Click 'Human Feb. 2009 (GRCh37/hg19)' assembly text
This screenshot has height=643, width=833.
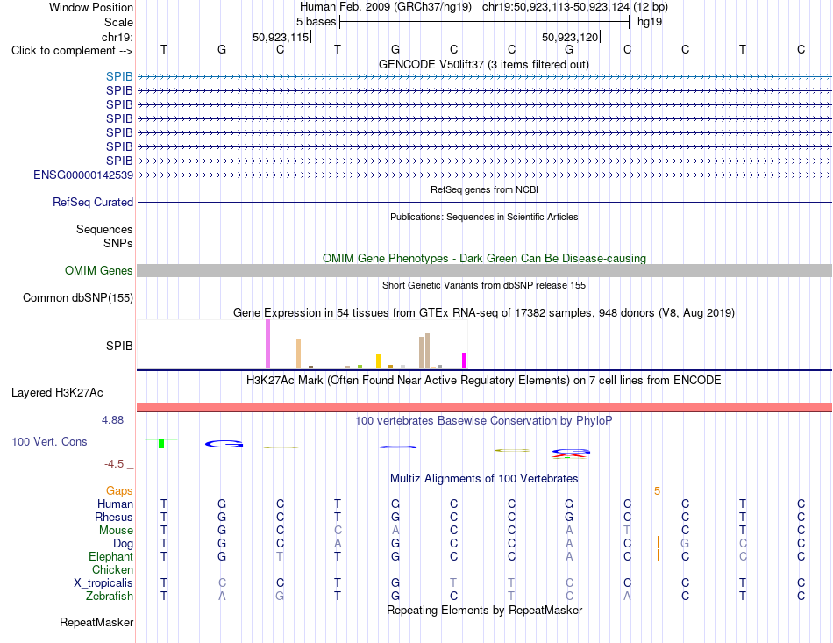pyautogui.click(x=386, y=7)
